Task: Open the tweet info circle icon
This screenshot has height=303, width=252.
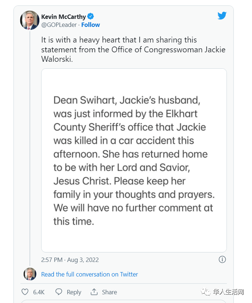Action: 222,259
